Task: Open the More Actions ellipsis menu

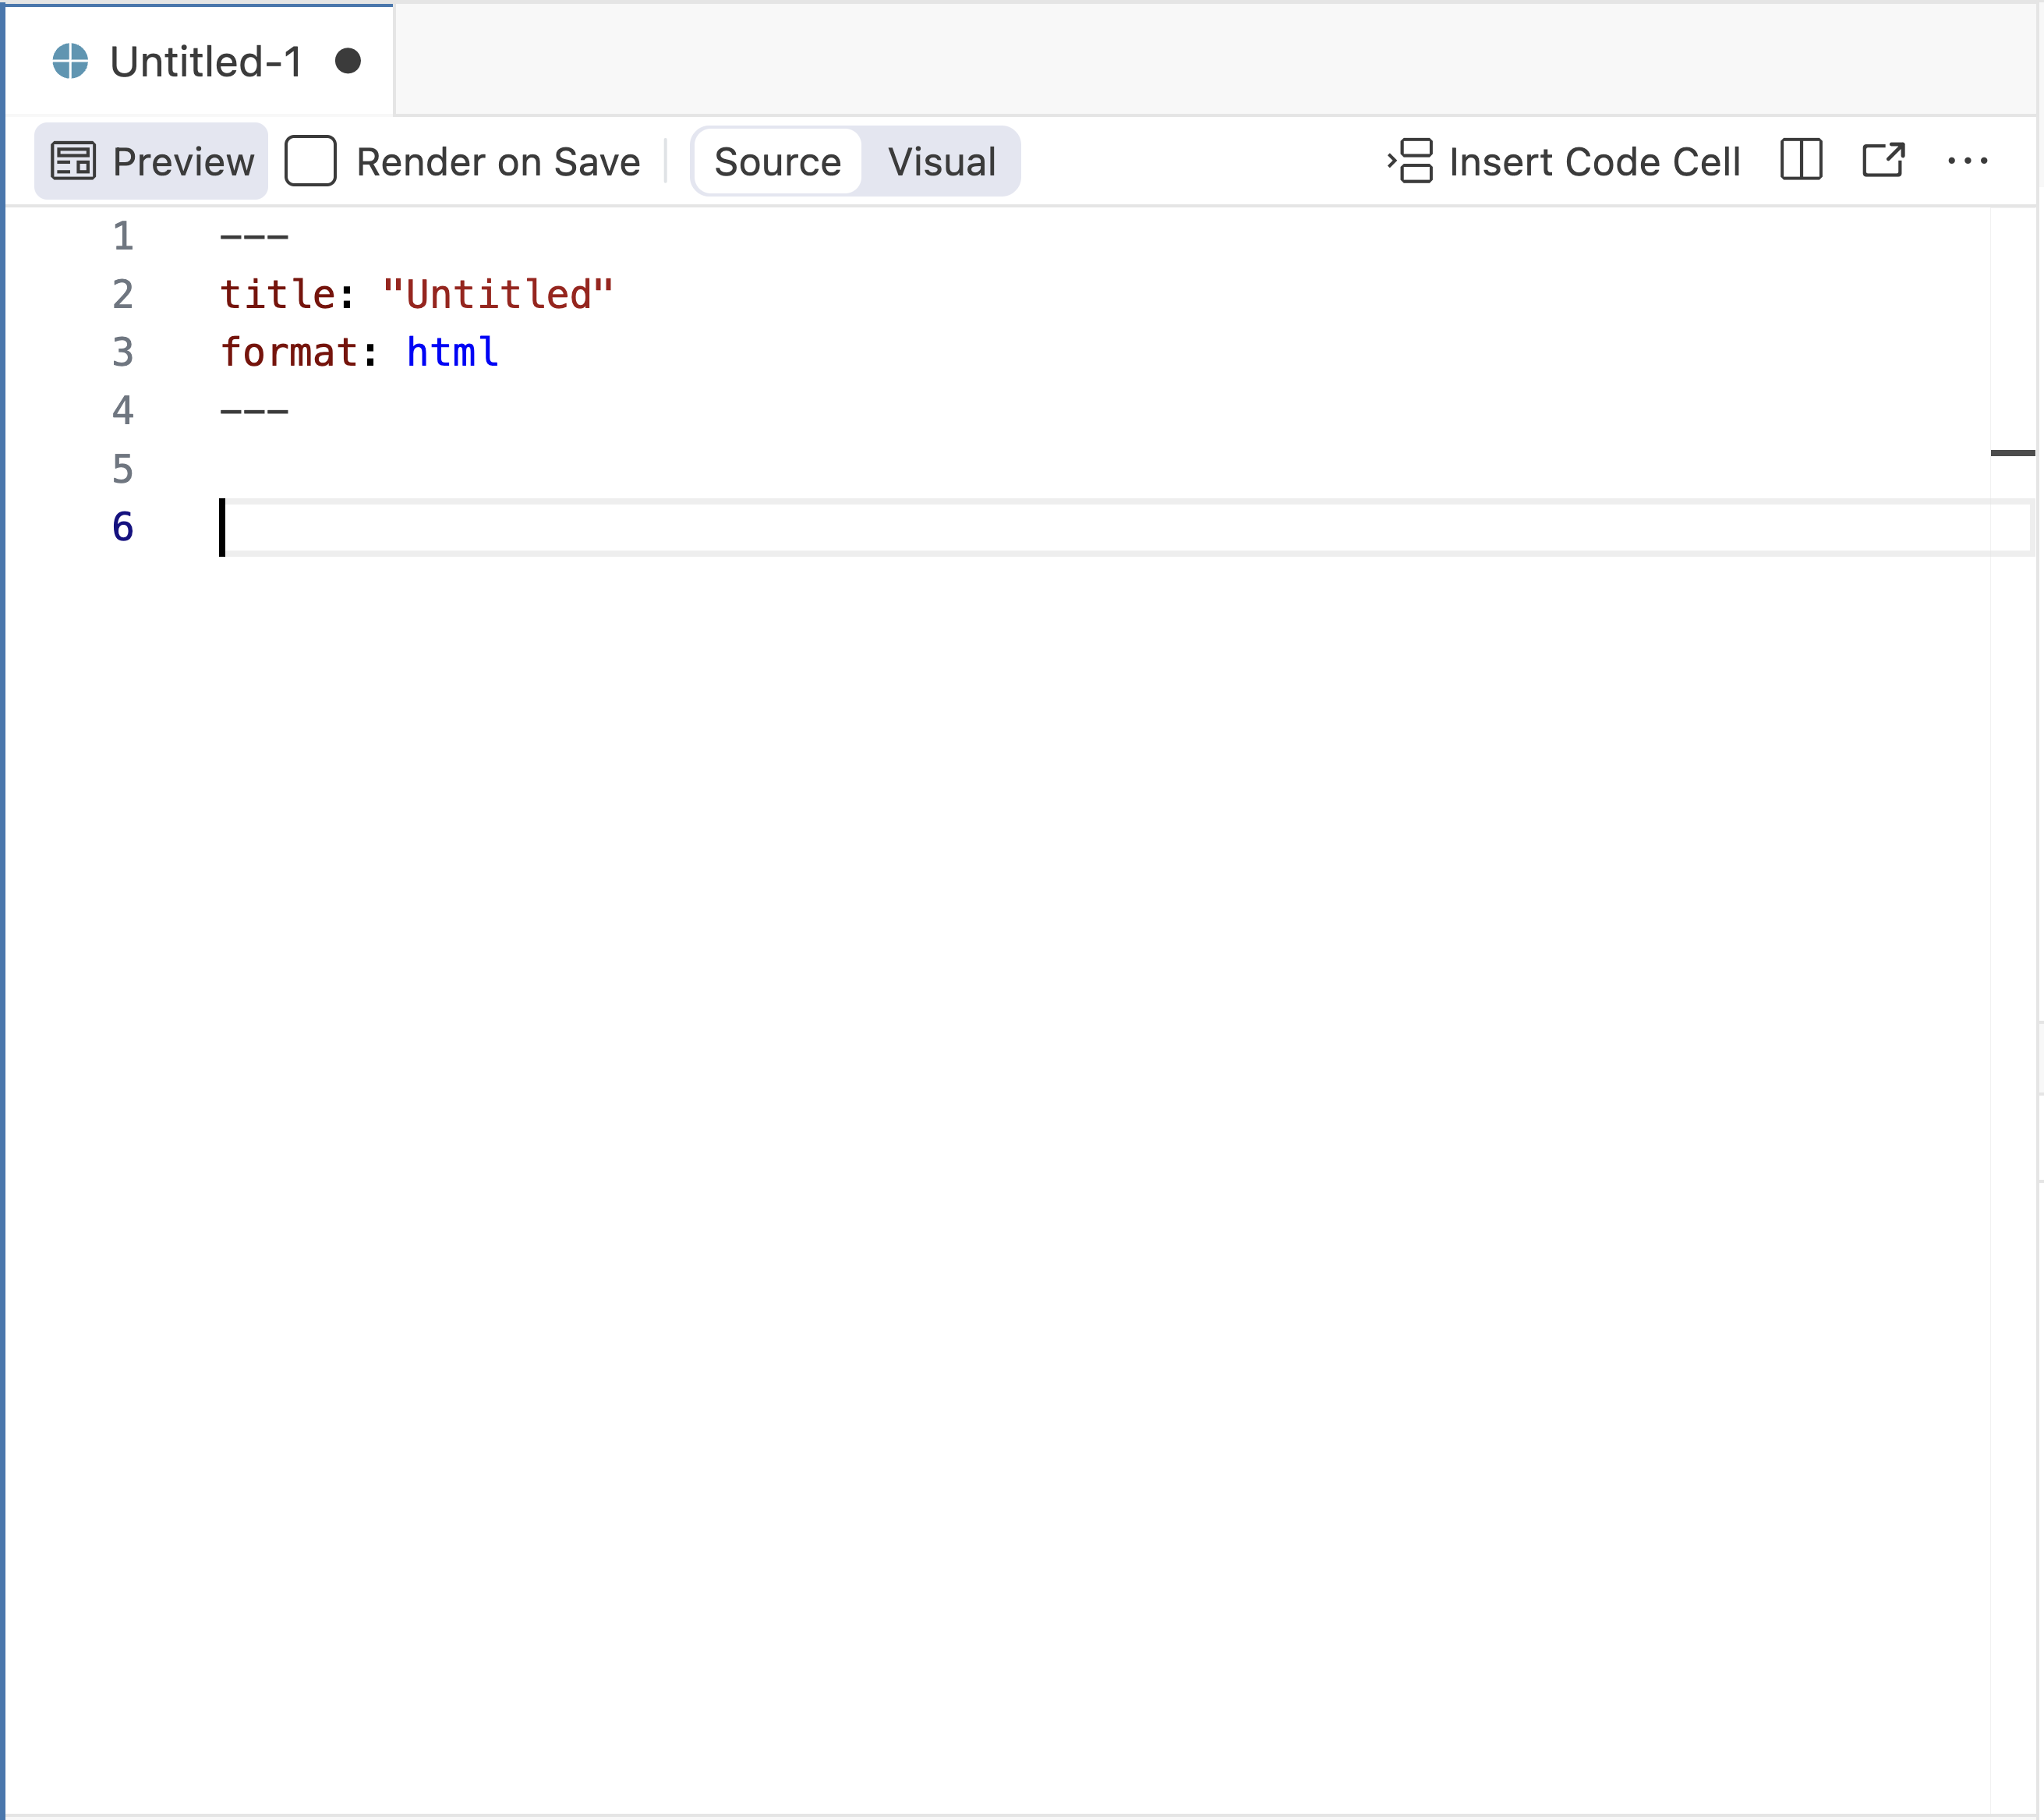Action: coord(1967,160)
